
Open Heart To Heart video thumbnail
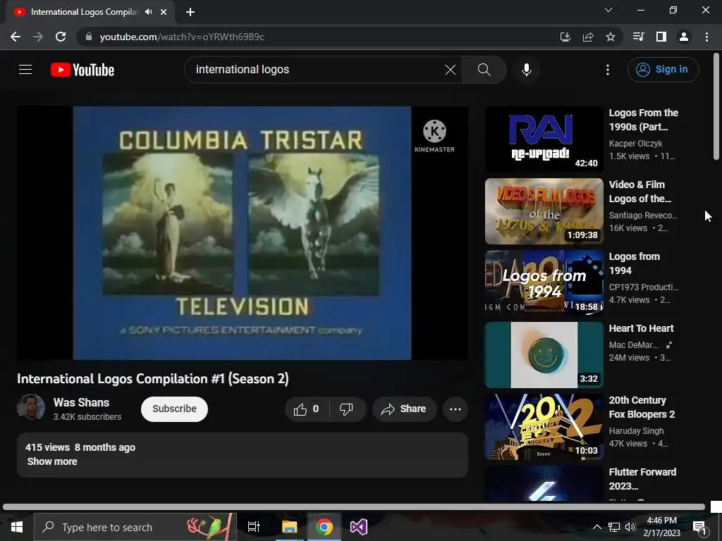pyautogui.click(x=544, y=355)
